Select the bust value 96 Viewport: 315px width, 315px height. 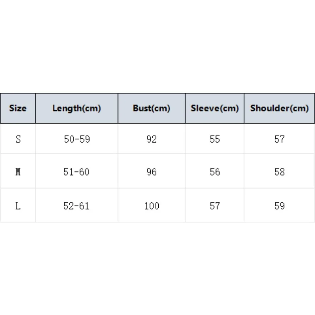click(x=152, y=171)
